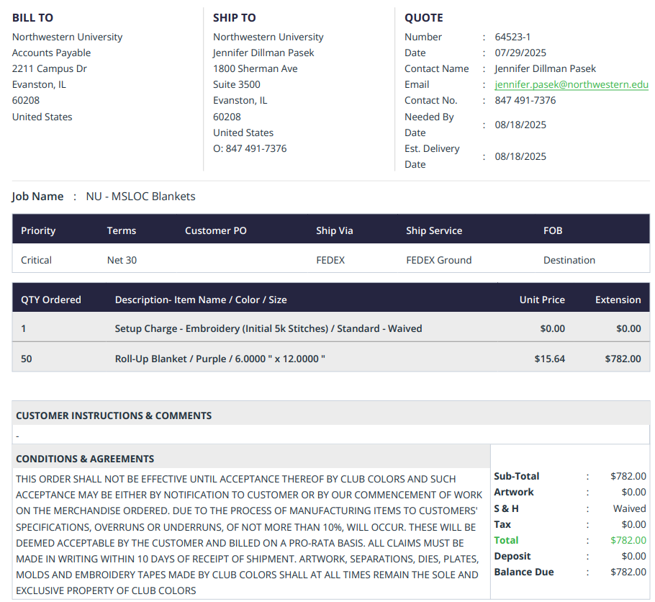Screen dimensions: 655x602
Task: Click the green Total label in summary
Action: click(506, 540)
